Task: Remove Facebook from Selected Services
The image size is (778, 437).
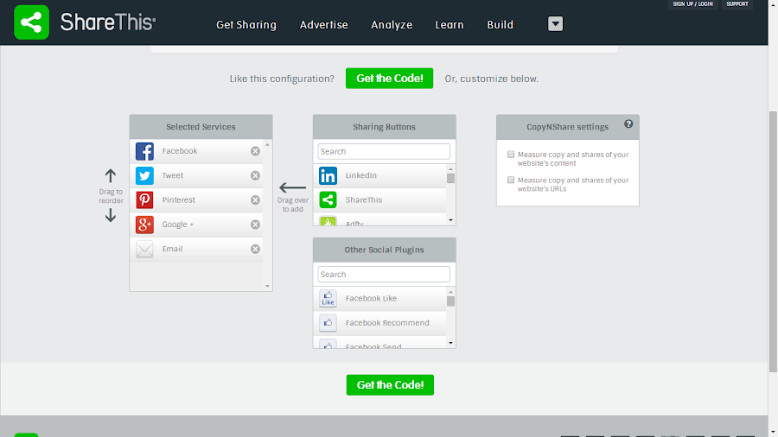Action: click(x=255, y=151)
